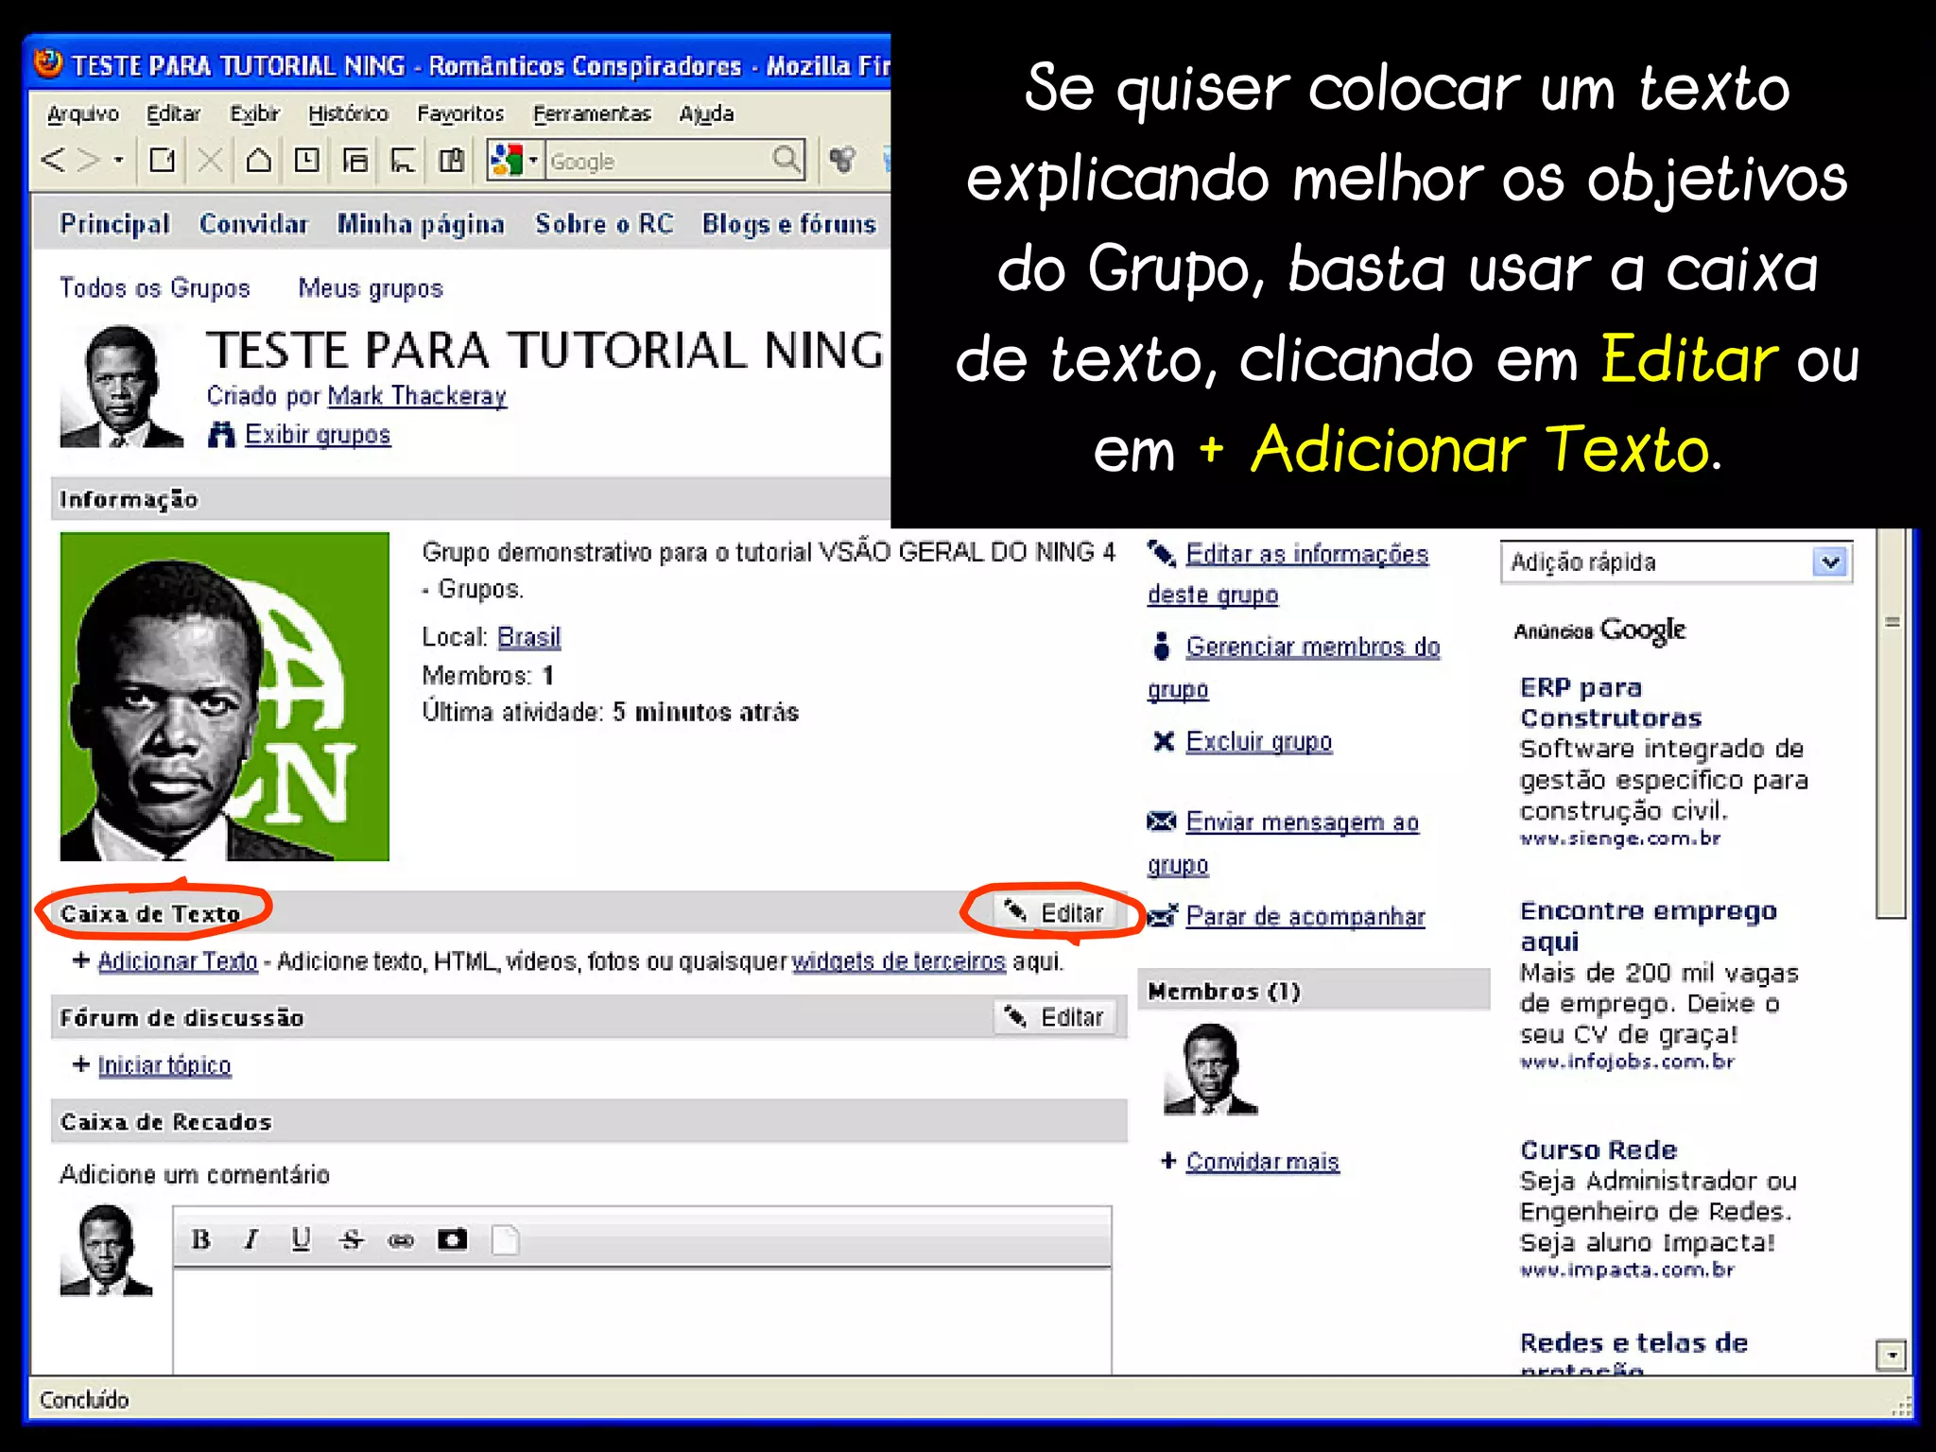1936x1452 pixels.
Task: Open the Convidar tab
Action: tap(253, 224)
